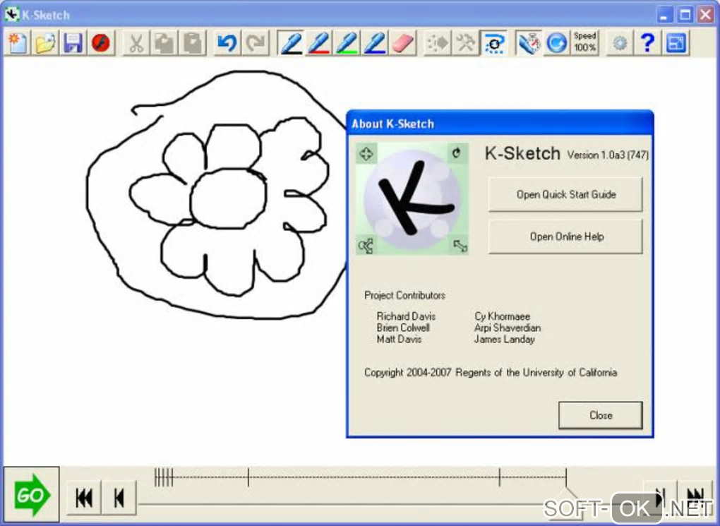Image resolution: width=720 pixels, height=526 pixels.
Task: Click the version text 1.0a3 (747)
Action: pyautogui.click(x=608, y=155)
